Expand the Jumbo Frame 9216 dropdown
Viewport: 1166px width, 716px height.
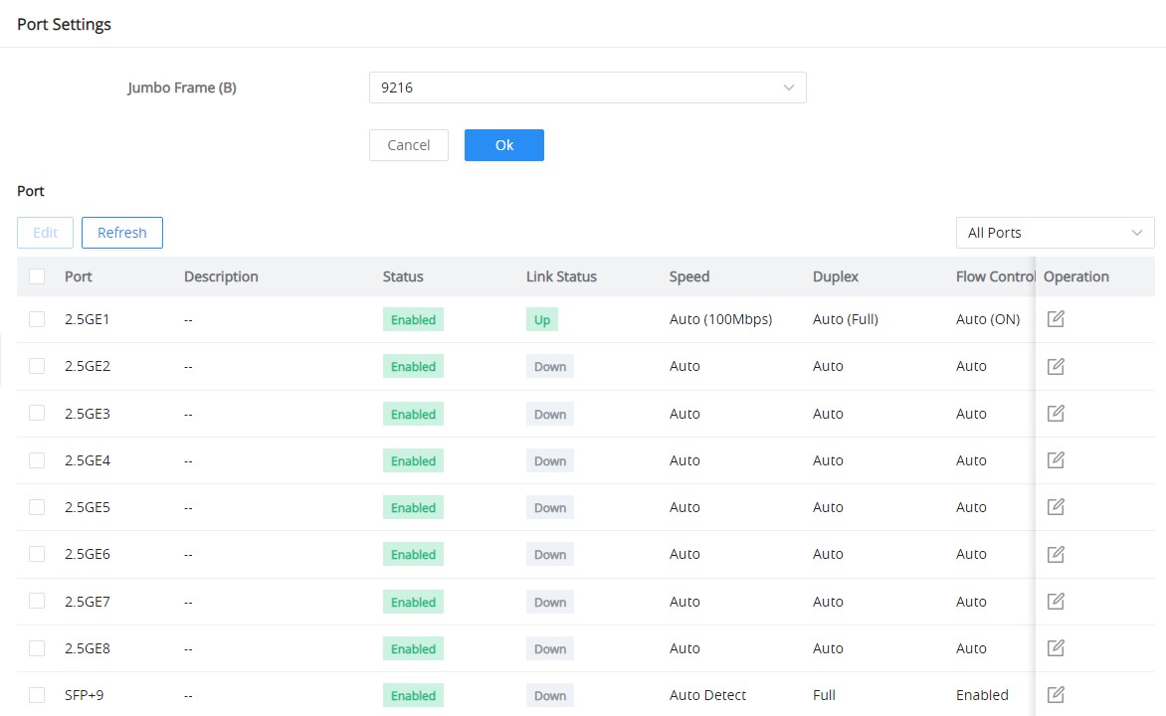pyautogui.click(x=587, y=88)
